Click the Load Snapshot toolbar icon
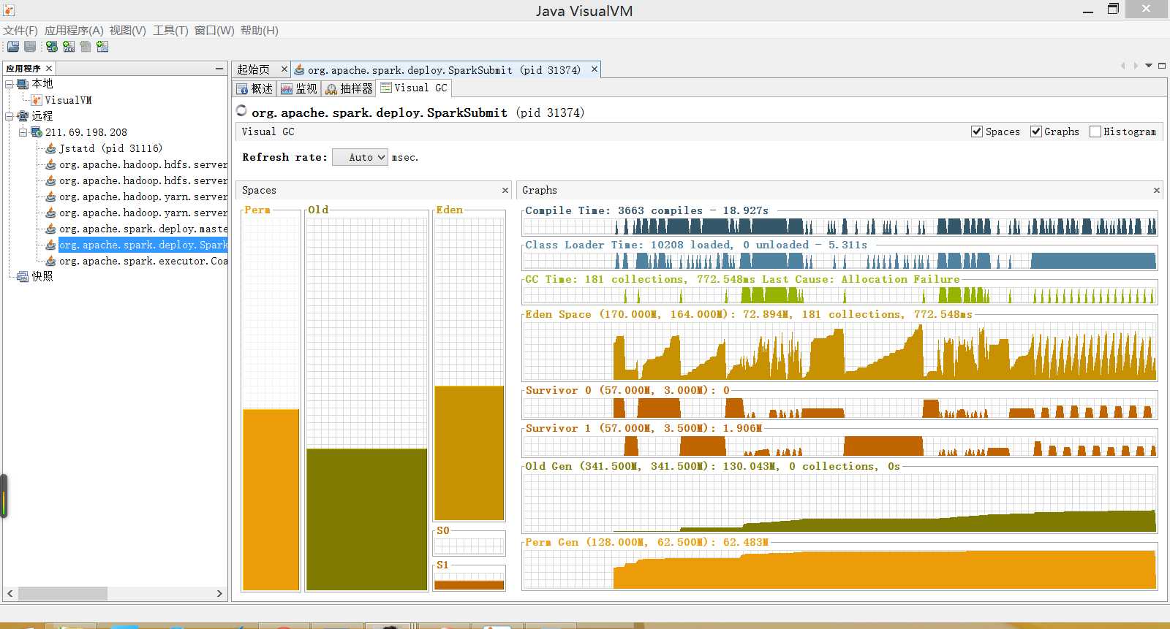The width and height of the screenshot is (1170, 629). 13,47
